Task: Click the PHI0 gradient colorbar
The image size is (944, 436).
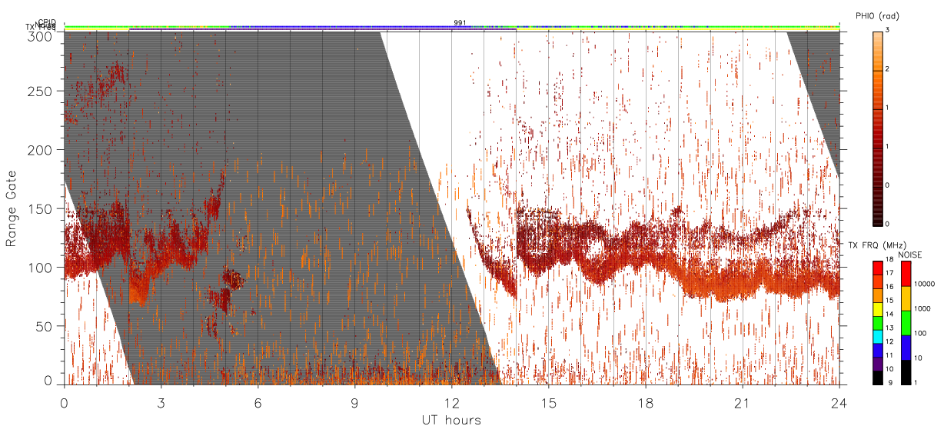Action: tap(878, 128)
